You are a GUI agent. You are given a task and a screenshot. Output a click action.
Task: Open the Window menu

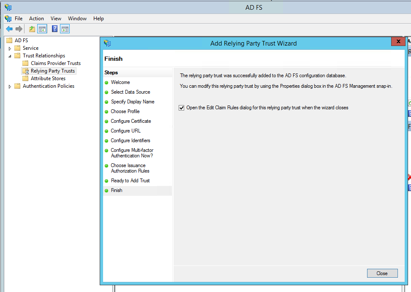pos(77,18)
